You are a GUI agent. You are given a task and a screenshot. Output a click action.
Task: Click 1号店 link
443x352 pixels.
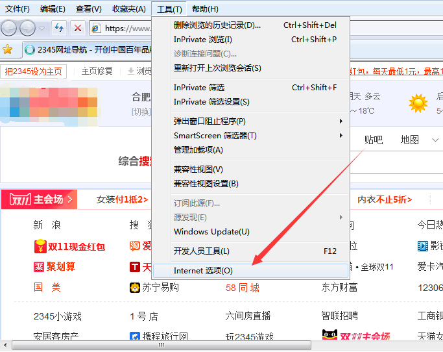click(144, 316)
